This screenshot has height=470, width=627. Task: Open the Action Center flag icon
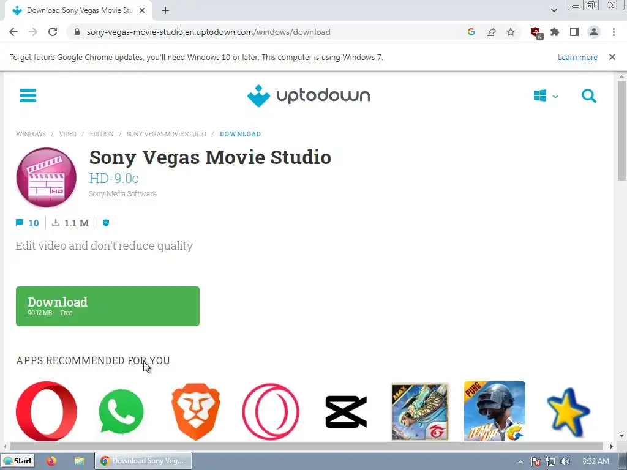pyautogui.click(x=536, y=461)
